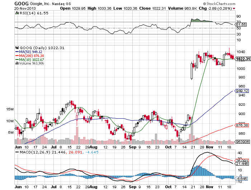
Task: Click the MACD(12,26,9) legend label
Action: [35, 152]
